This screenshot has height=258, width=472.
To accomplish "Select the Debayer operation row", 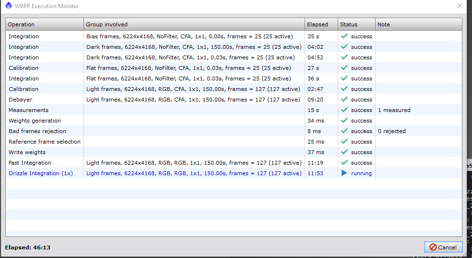I will pos(234,100).
